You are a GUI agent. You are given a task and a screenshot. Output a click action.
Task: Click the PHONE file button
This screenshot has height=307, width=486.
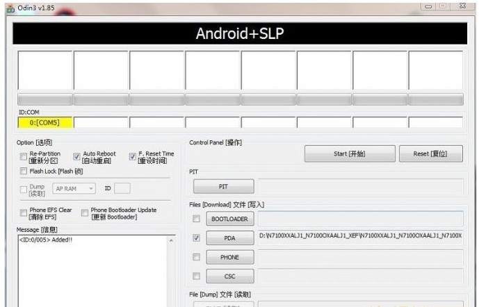230,257
